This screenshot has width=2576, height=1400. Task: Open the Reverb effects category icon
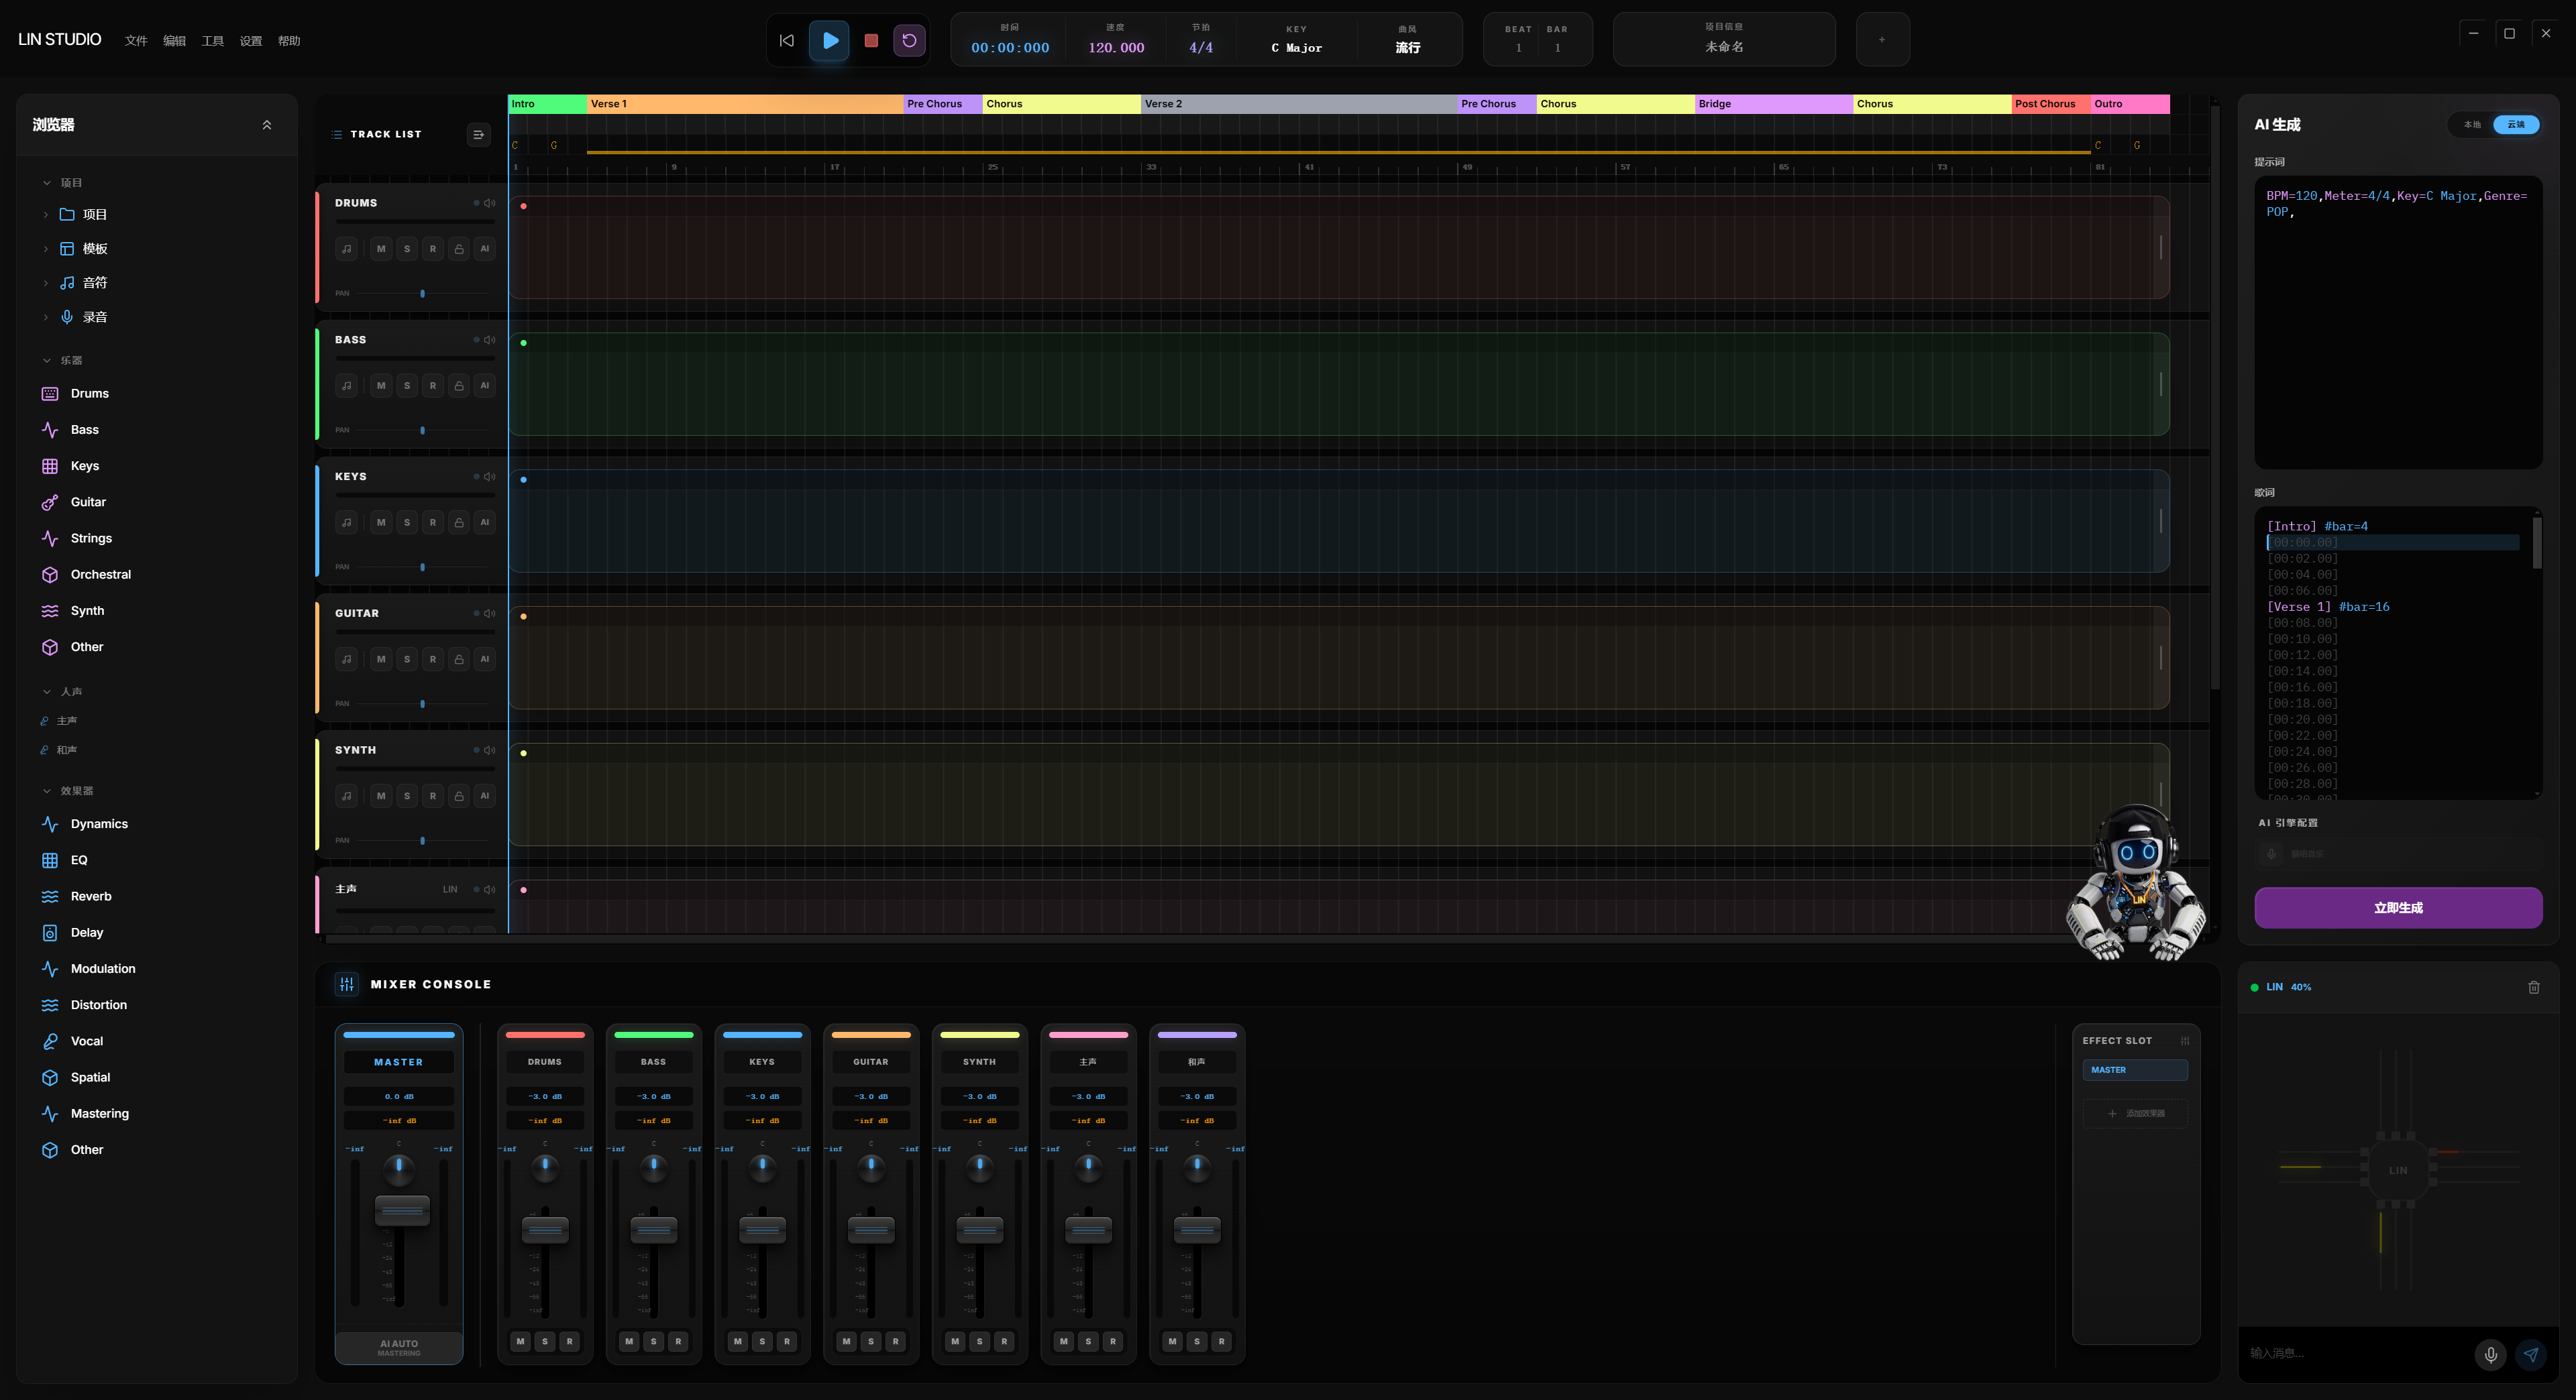click(x=50, y=896)
